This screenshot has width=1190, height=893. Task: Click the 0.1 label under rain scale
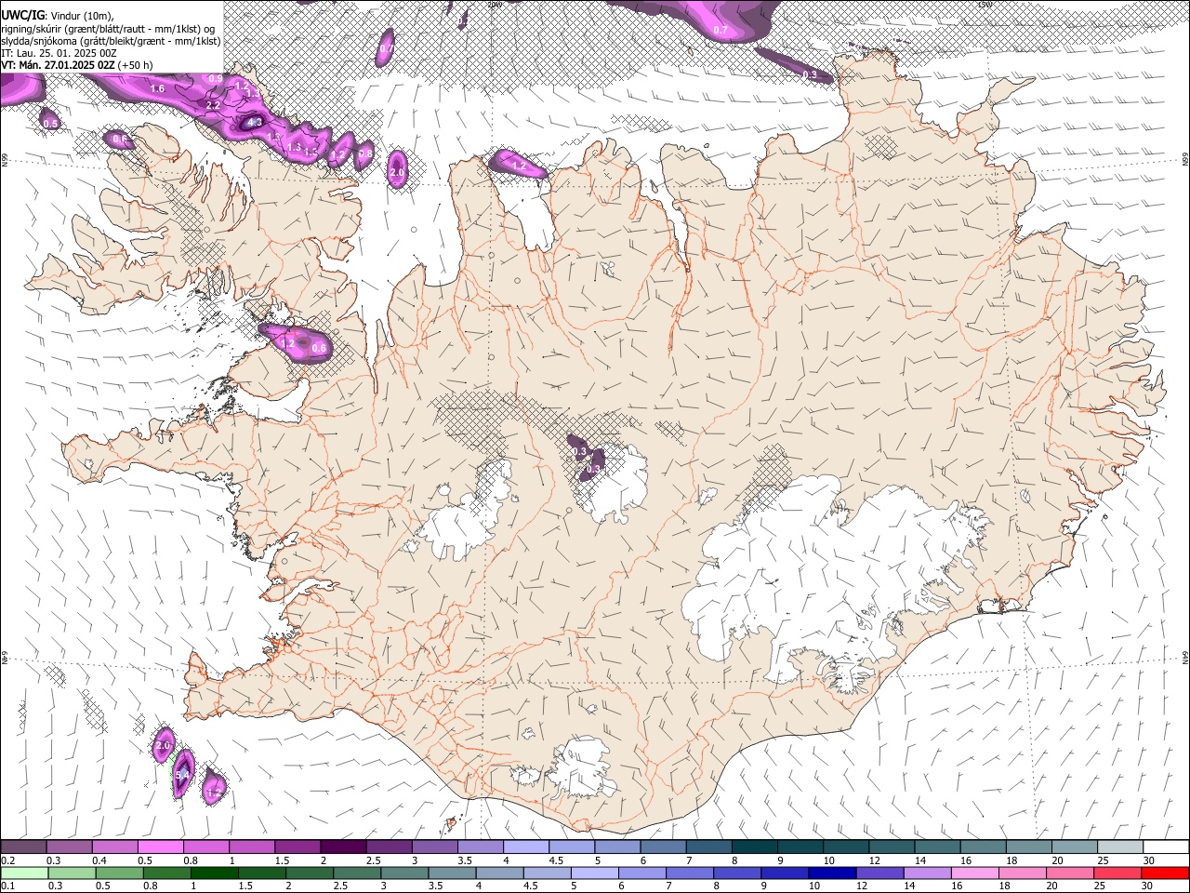pyautogui.click(x=7, y=886)
